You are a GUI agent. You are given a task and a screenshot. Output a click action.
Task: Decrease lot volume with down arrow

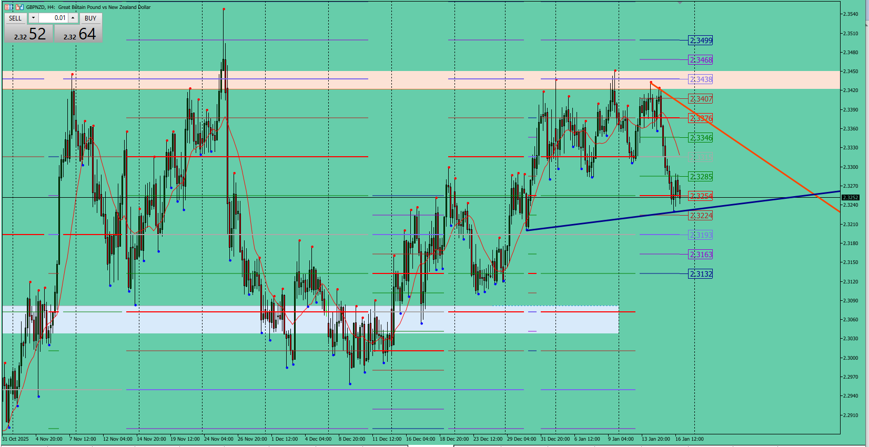[x=33, y=18]
